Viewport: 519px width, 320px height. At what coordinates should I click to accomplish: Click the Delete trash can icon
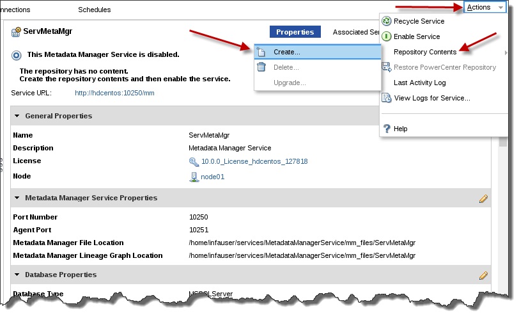[x=261, y=67]
